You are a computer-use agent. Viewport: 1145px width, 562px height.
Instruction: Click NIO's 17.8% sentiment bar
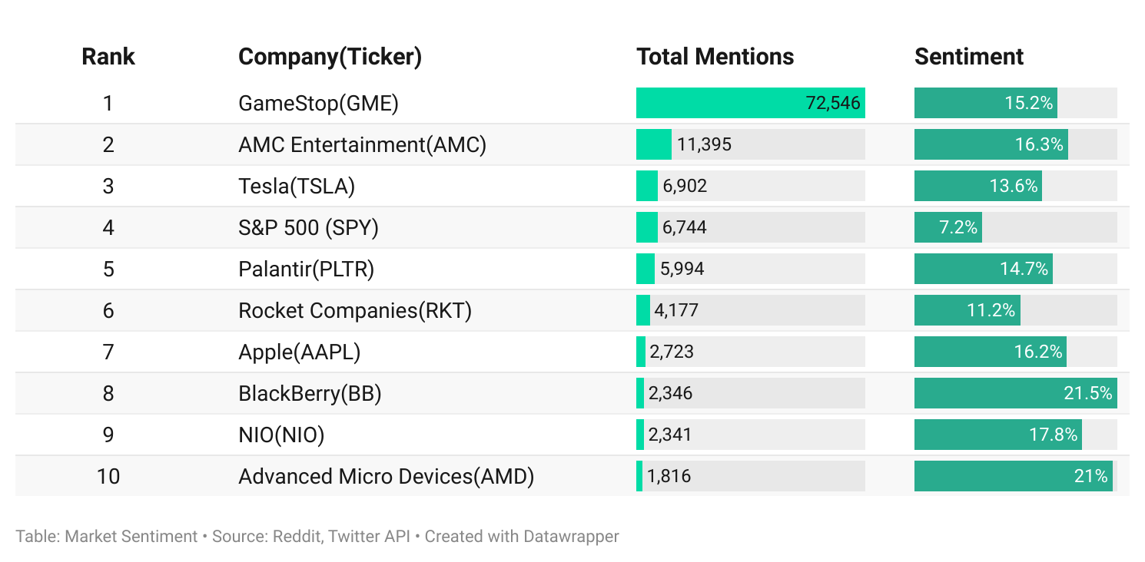click(997, 435)
